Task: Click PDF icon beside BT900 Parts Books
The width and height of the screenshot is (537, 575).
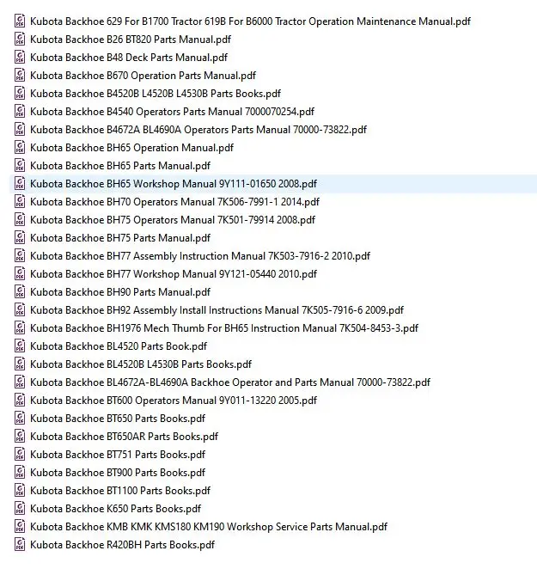Action: click(x=20, y=473)
